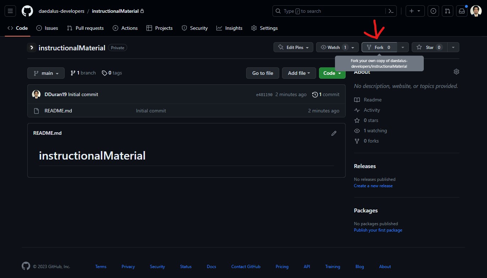Open the pull requests icon in header

pos(448,11)
